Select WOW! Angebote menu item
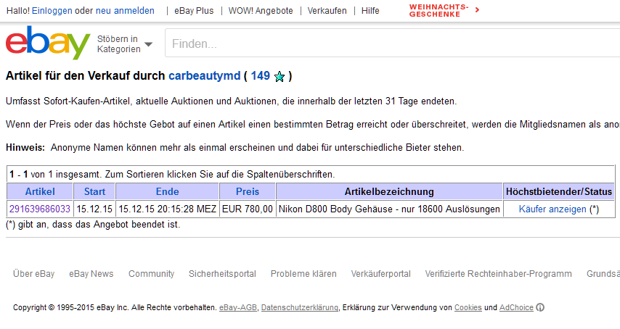This screenshot has height=329, width=620. click(261, 11)
